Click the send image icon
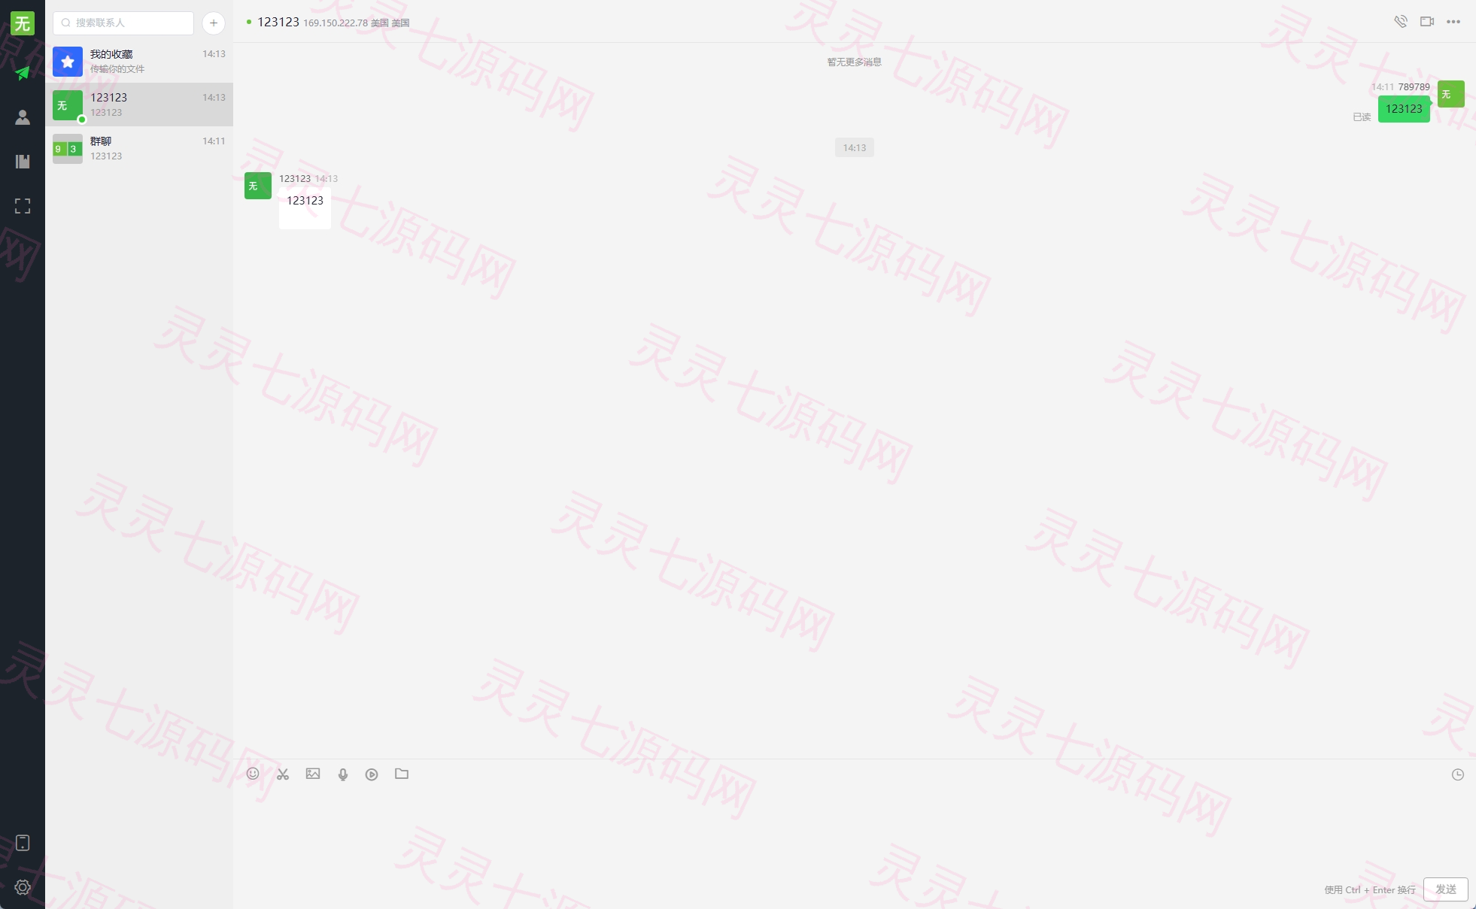Viewport: 1476px width, 909px height. [x=313, y=774]
